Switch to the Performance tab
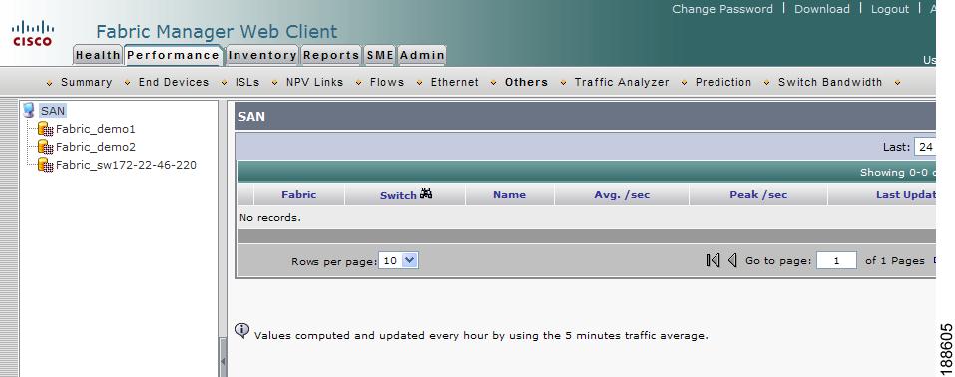The image size is (955, 377). pyautogui.click(x=173, y=55)
